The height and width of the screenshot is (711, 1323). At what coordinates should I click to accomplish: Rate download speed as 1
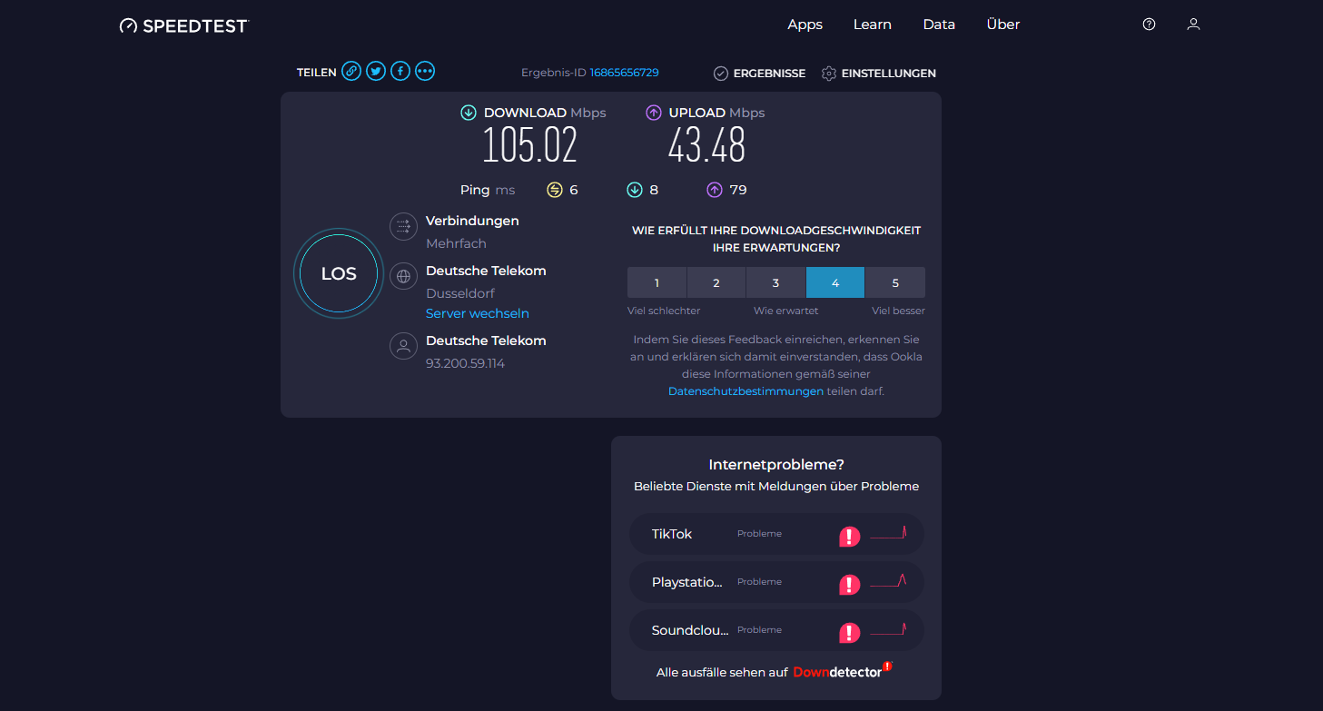[x=657, y=282]
